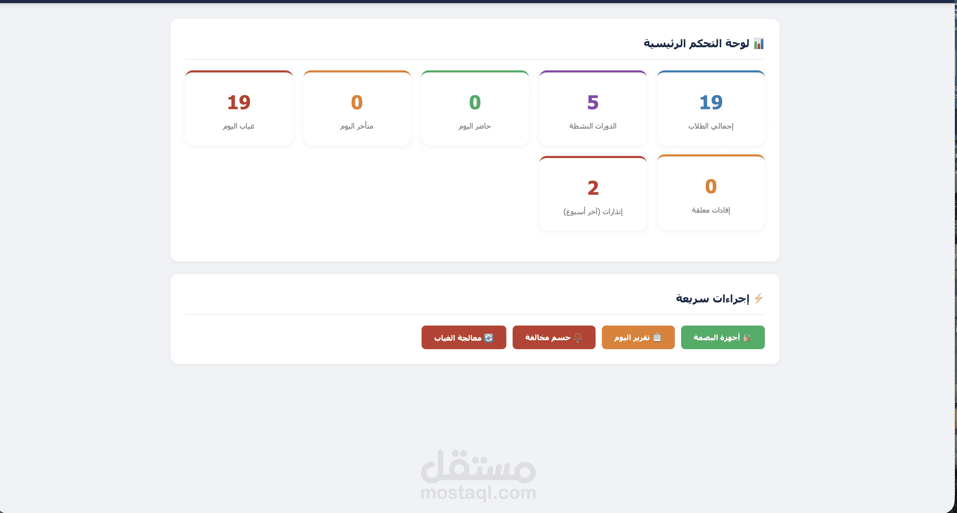Click the green 0 above حاضر اليوم
Screen dimensions: 957x513
(x=475, y=102)
